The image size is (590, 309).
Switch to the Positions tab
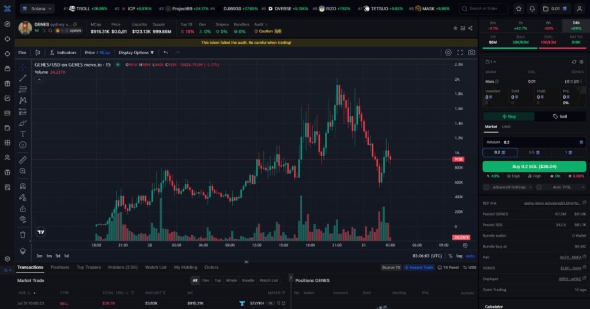pos(60,267)
